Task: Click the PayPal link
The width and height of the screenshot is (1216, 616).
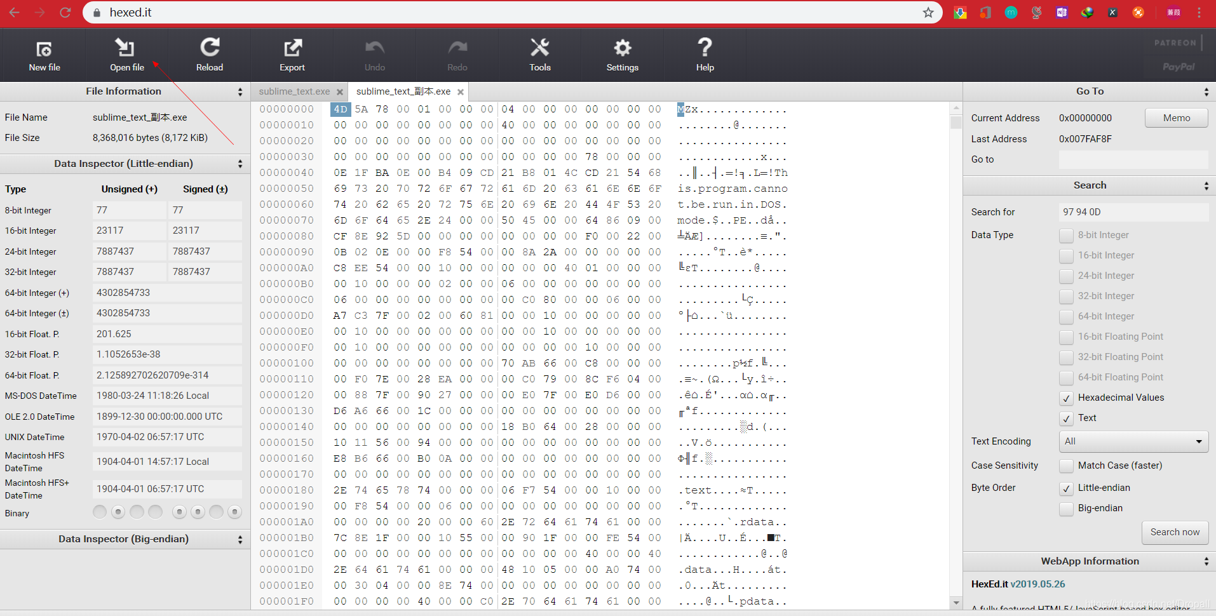Action: coord(1179,67)
